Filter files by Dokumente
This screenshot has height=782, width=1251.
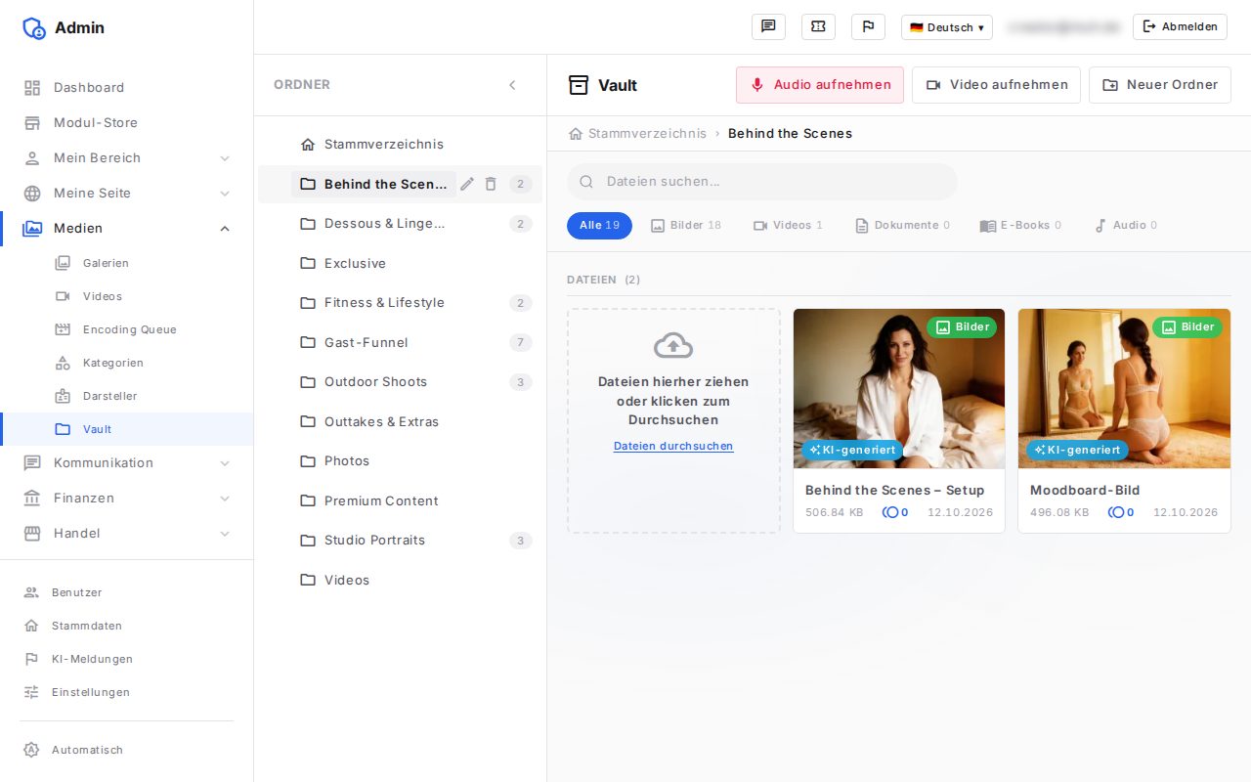[902, 226]
